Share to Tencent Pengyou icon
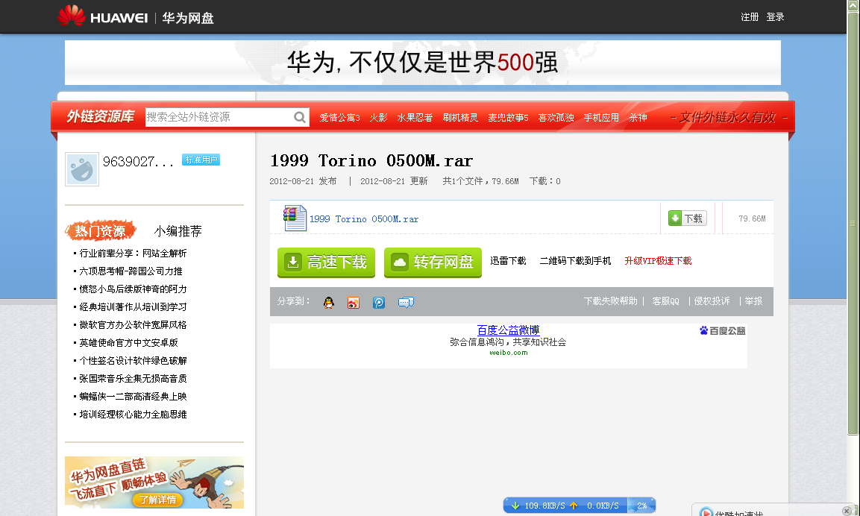 379,303
